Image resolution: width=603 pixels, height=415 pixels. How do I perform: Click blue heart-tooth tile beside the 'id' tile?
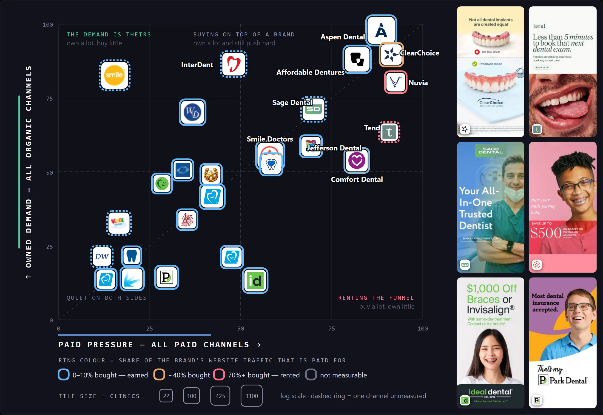pyautogui.click(x=232, y=257)
